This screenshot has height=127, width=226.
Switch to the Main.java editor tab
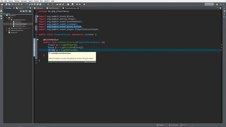(x=38, y=8)
